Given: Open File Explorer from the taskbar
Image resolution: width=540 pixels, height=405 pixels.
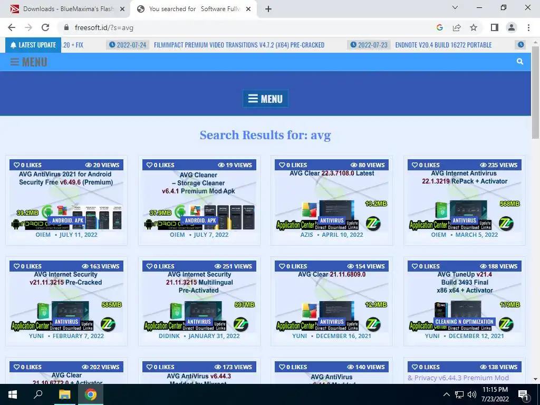Looking at the screenshot, I should point(64,394).
